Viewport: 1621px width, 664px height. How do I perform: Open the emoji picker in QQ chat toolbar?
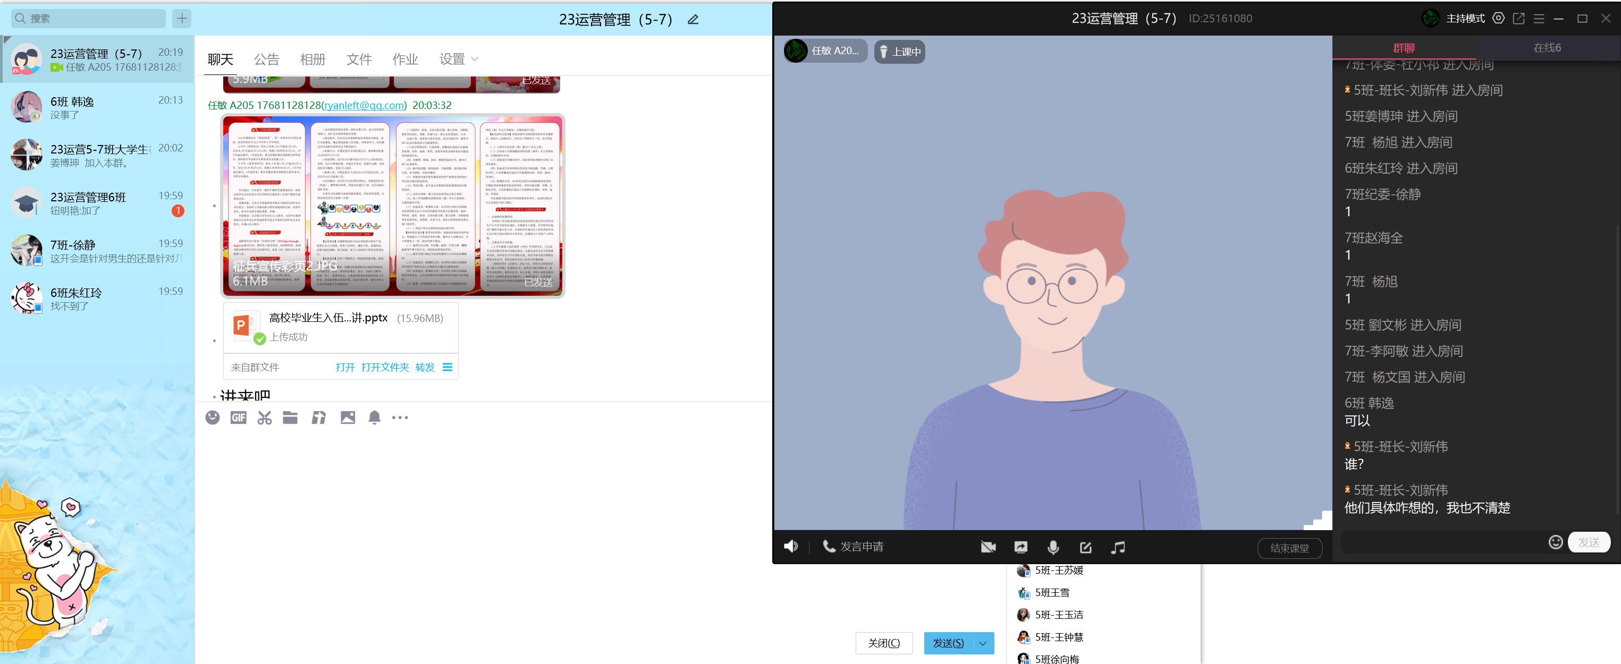(213, 418)
